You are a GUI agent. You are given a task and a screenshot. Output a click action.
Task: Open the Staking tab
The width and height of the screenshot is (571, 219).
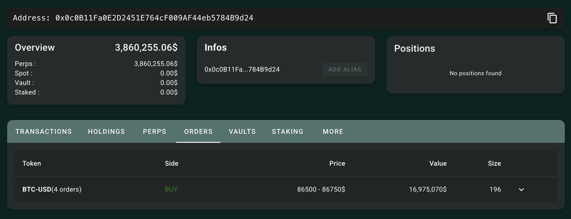click(x=287, y=132)
